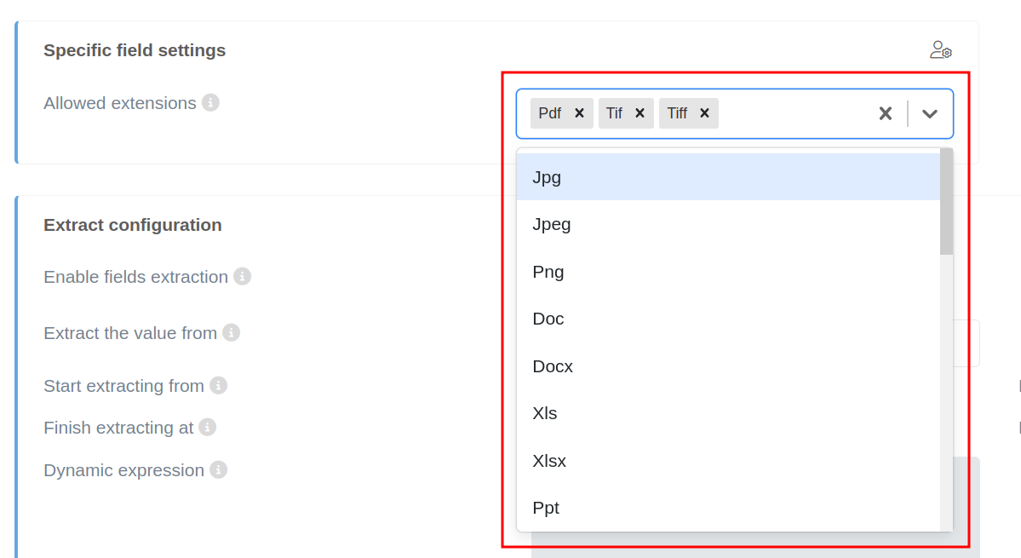Clear all selected extensions
This screenshot has height=558, width=1021.
(886, 113)
